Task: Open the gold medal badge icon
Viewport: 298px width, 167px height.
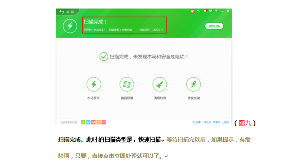Action: point(192,11)
